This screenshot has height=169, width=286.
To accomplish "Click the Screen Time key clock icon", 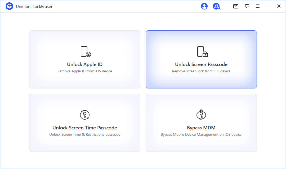I will tap(85, 115).
